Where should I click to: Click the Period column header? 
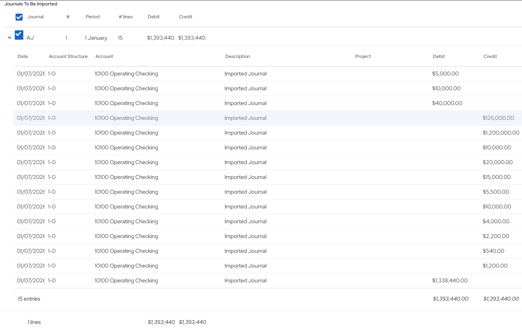coord(93,17)
